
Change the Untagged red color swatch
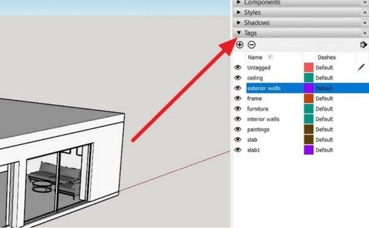pos(309,67)
